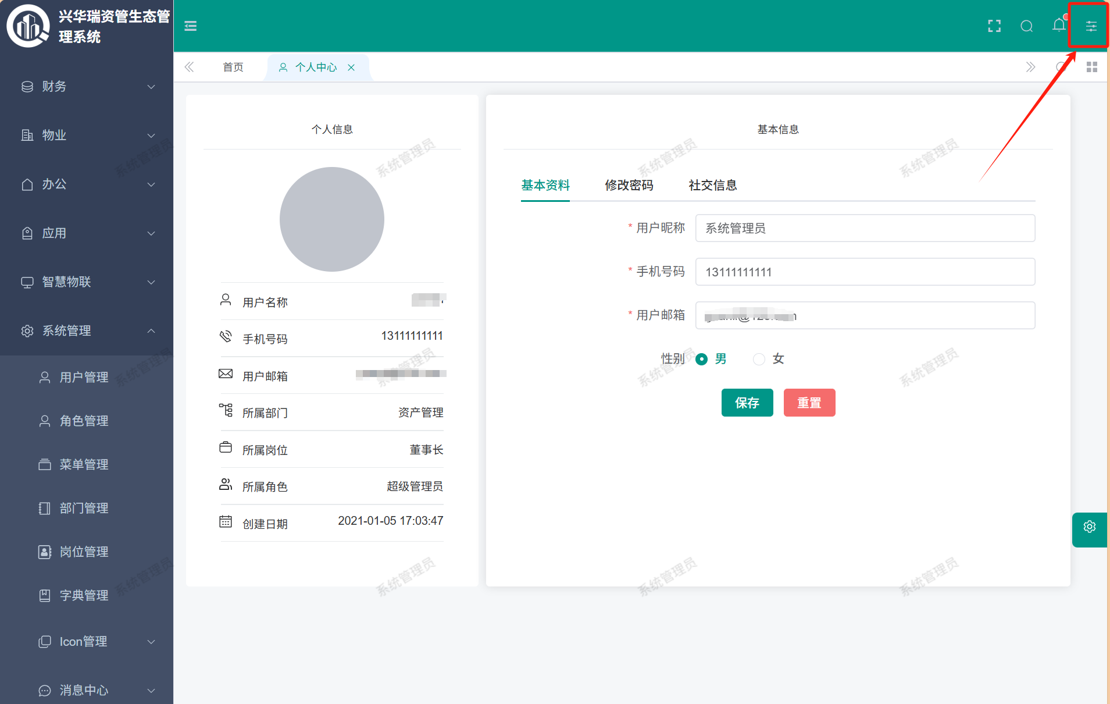This screenshot has height=704, width=1110.
Task: Select the 男 gender radio button
Action: tap(702, 359)
